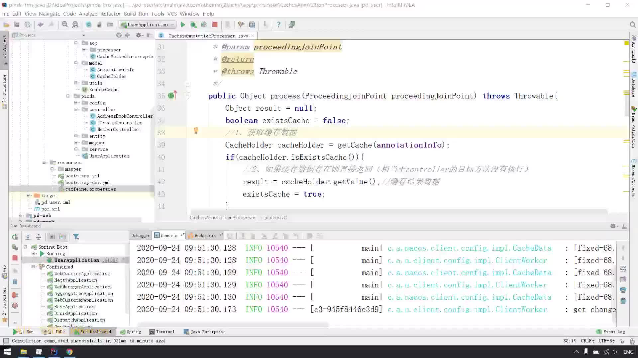This screenshot has width=638, height=358.
Task: Click the UTF-8 encoding status bar entry
Action: pos(606,341)
